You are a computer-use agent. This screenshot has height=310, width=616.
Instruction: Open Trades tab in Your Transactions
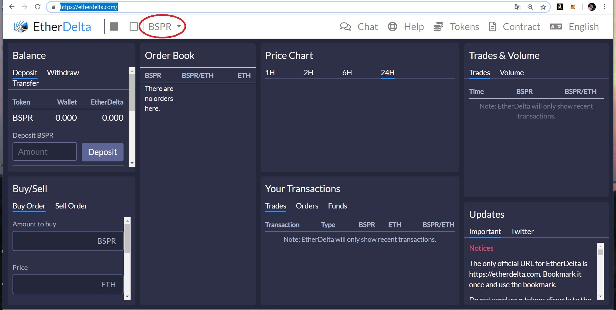[276, 206]
